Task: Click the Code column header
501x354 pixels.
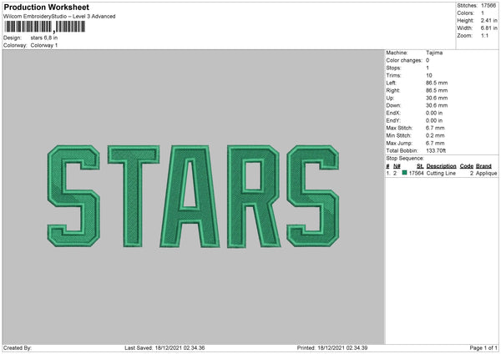Action: (467, 166)
